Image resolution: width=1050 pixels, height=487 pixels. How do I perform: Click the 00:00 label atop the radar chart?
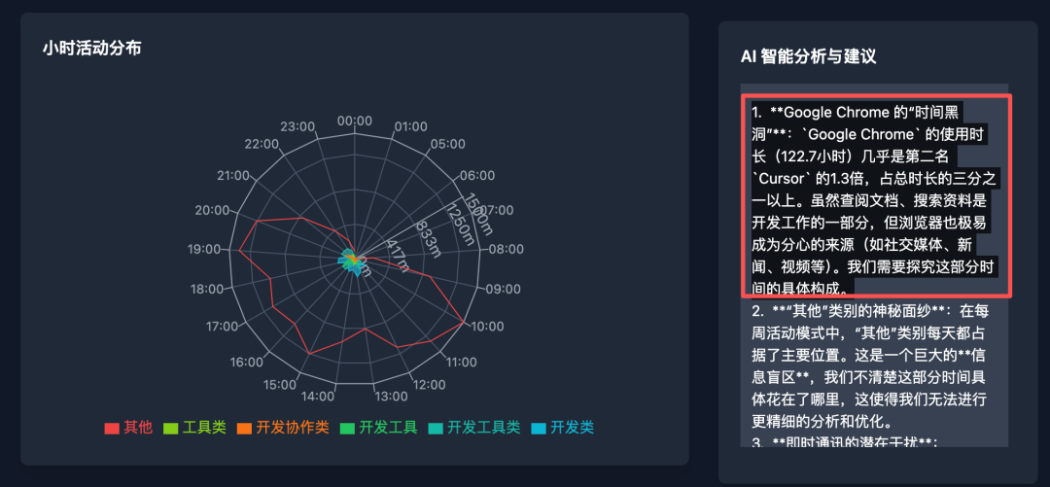(x=354, y=121)
